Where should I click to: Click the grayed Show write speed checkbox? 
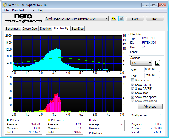[133, 101]
